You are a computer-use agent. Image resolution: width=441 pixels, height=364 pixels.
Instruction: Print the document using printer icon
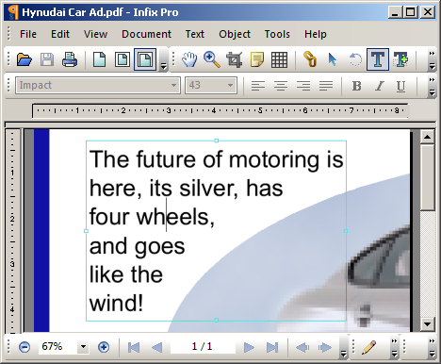[70, 59]
